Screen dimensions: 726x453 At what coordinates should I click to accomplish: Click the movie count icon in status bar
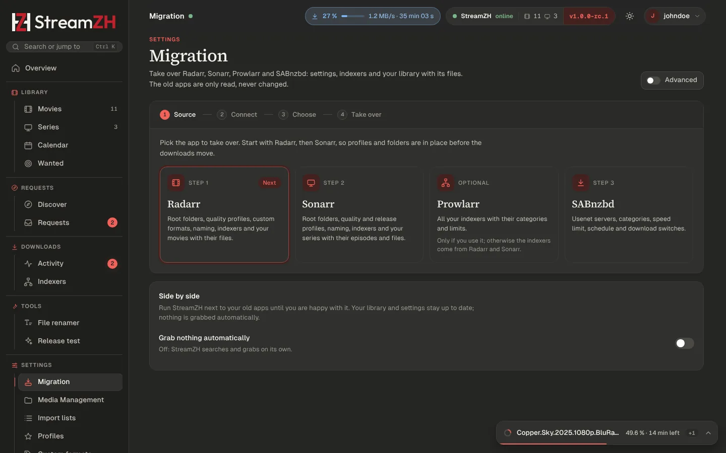pyautogui.click(x=527, y=16)
